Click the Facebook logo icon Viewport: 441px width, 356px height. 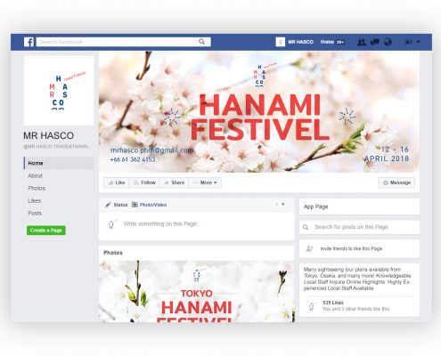pyautogui.click(x=29, y=42)
